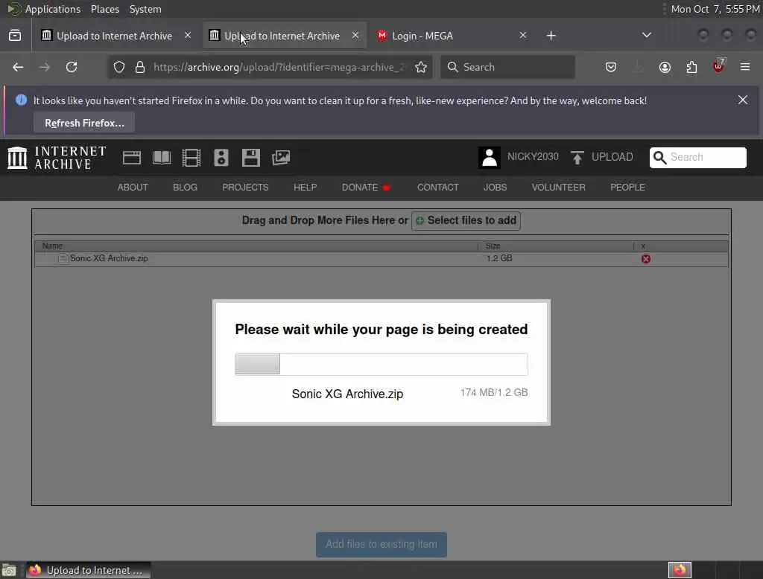Focus the Internet Archive search field
This screenshot has height=579, width=763.
click(697, 158)
